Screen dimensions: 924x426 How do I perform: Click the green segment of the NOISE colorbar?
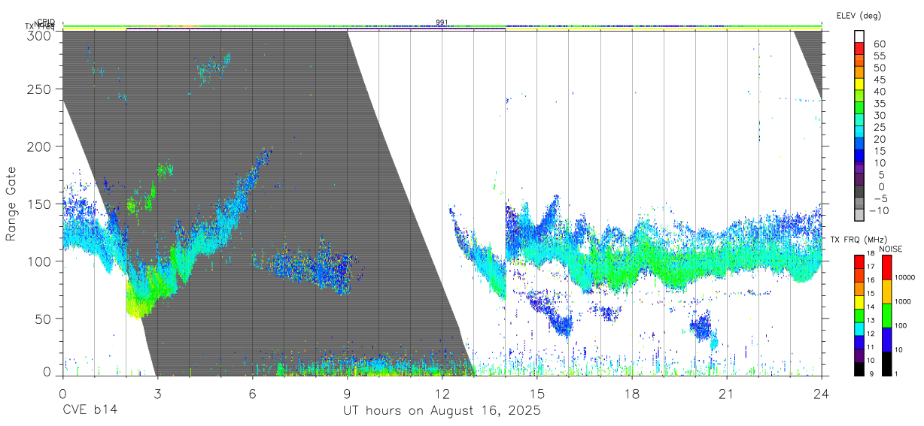tap(886, 316)
